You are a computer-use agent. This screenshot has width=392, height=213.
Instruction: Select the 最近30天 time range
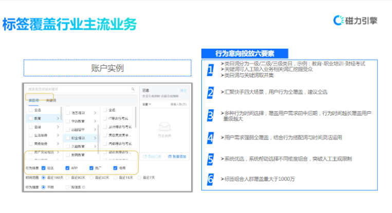(x=91, y=178)
